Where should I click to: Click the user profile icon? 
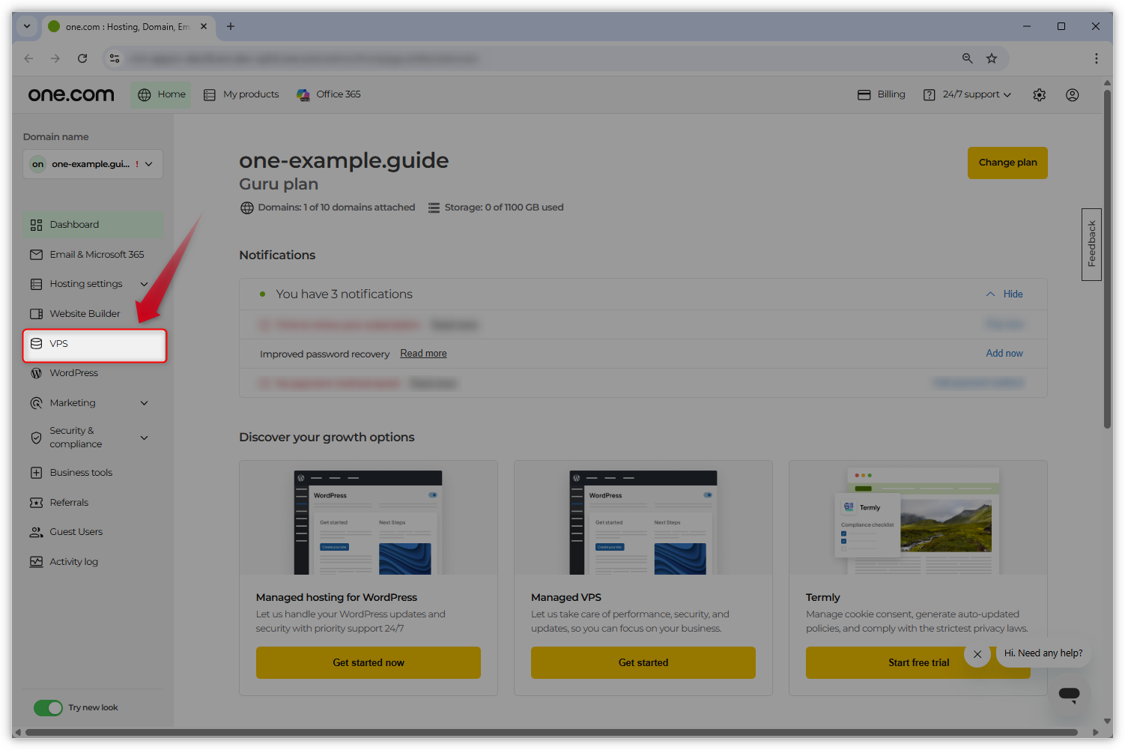pos(1072,95)
